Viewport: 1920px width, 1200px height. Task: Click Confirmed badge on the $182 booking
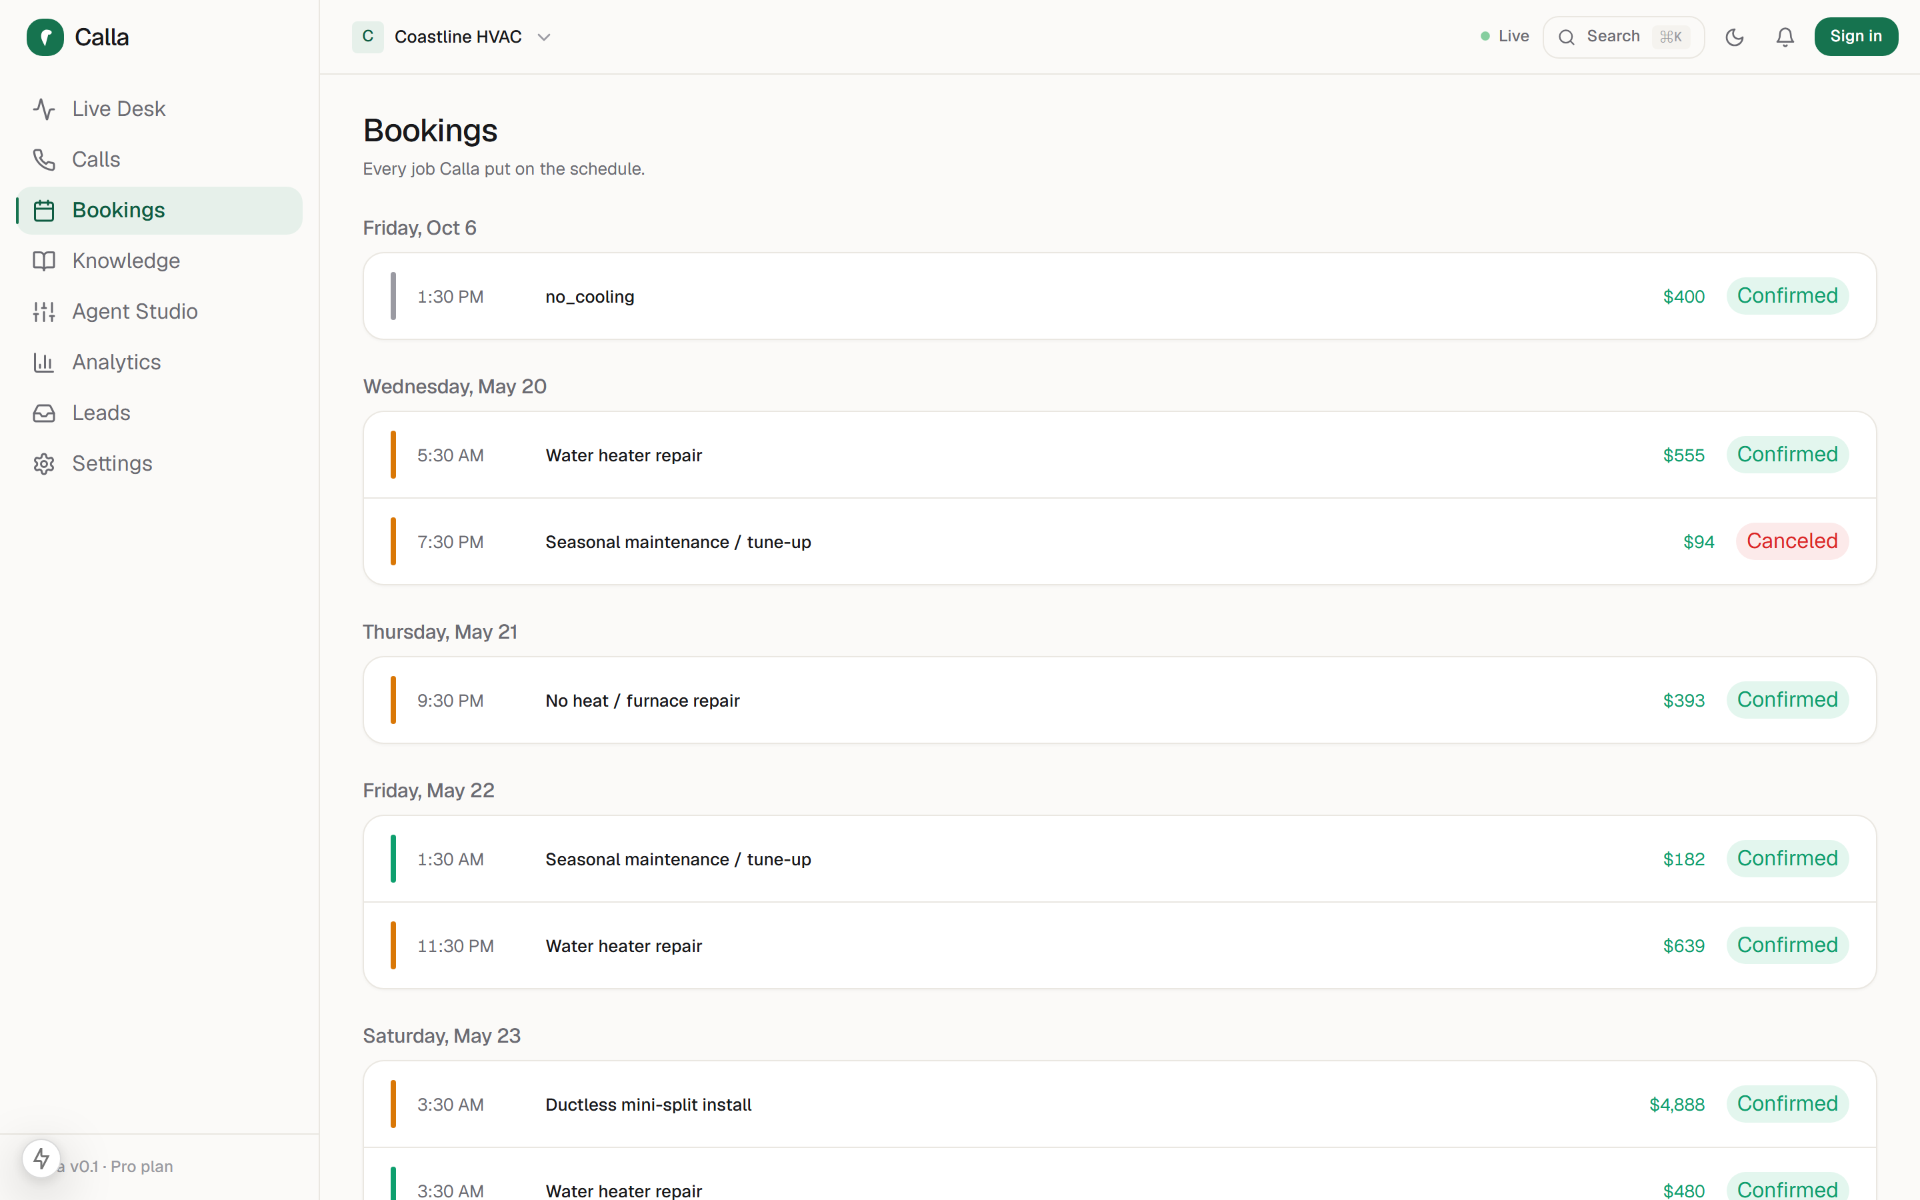(x=1787, y=859)
